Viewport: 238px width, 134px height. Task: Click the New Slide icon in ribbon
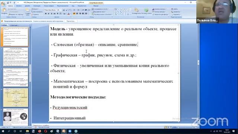28,10
